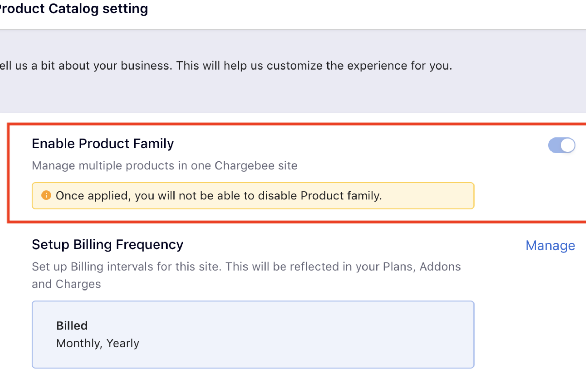Click the orange info icon in warning
The width and height of the screenshot is (586, 373).
pyautogui.click(x=46, y=195)
